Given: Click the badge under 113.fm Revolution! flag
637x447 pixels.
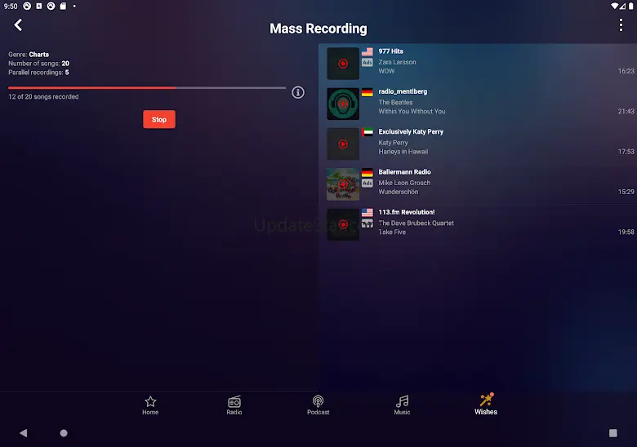Looking at the screenshot, I should 367,223.
